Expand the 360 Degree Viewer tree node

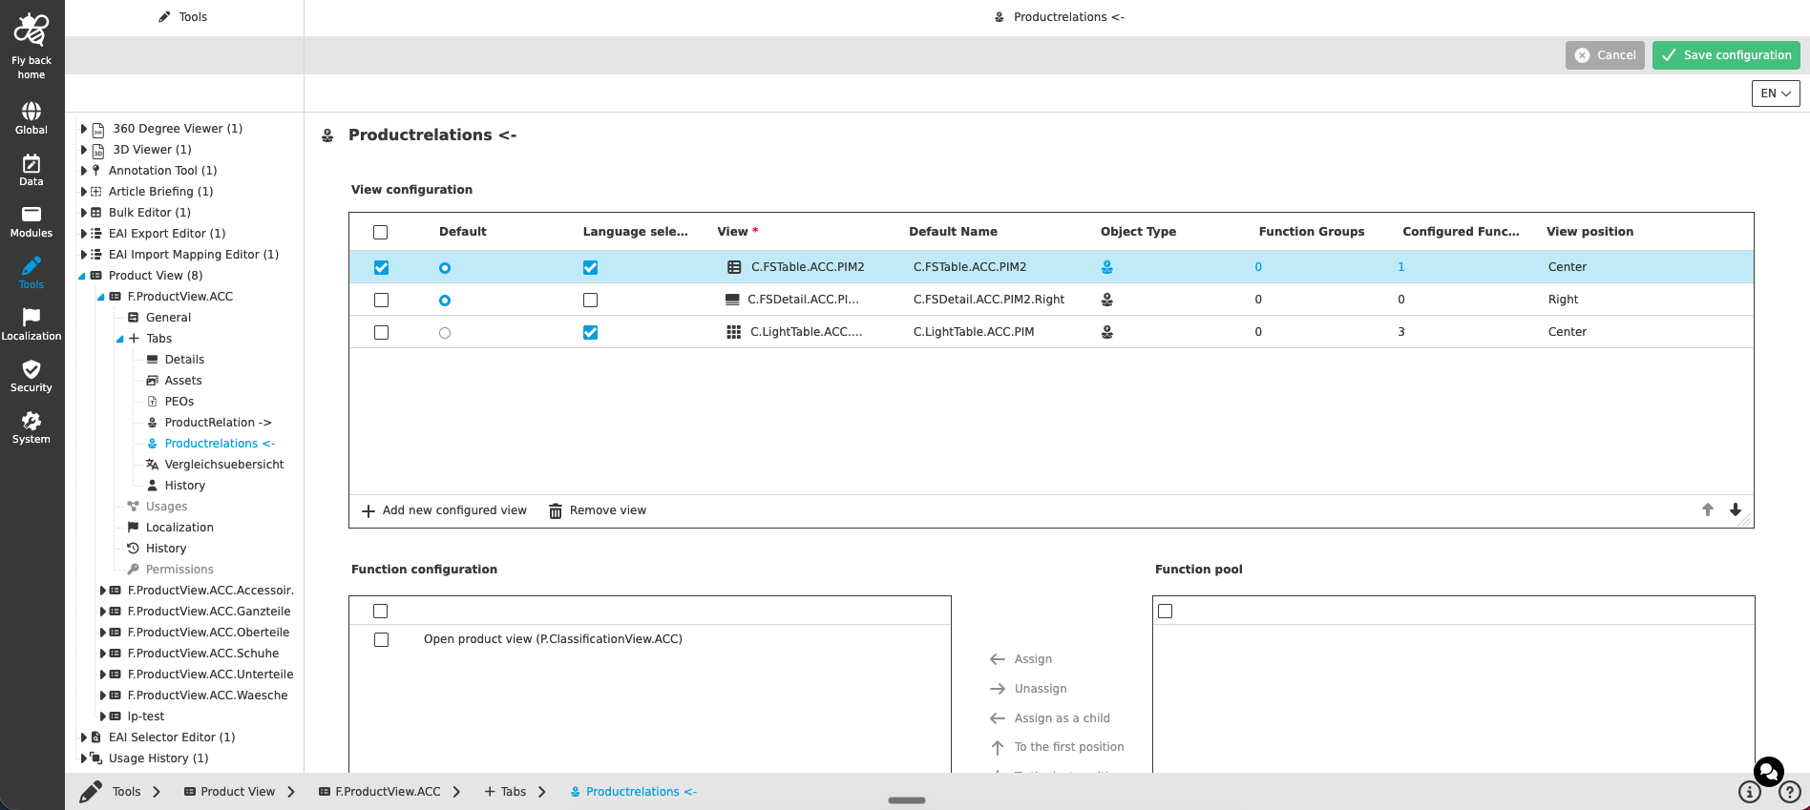coord(84,129)
